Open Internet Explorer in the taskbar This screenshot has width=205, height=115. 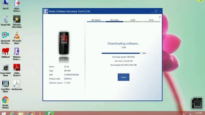point(12,113)
